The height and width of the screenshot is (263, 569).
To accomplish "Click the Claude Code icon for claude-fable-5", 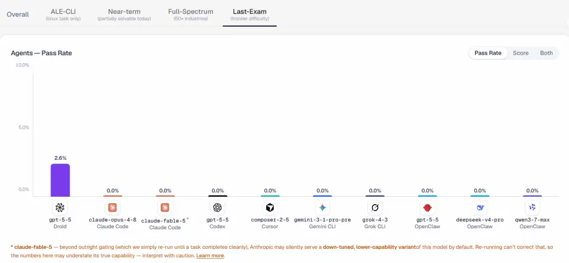I will pos(165,208).
